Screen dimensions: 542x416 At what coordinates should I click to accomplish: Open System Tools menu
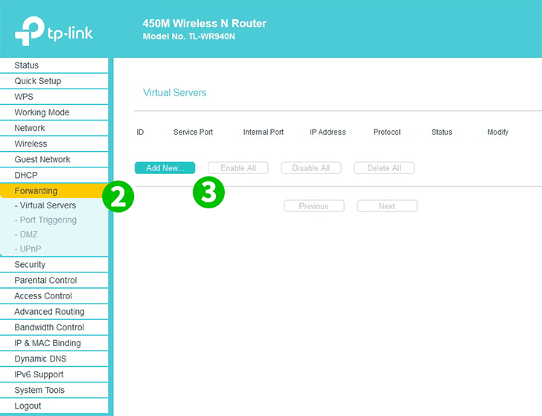click(39, 390)
